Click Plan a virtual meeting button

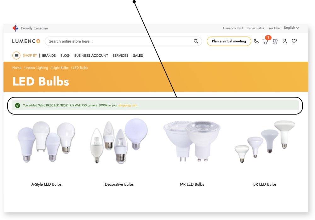(x=229, y=41)
